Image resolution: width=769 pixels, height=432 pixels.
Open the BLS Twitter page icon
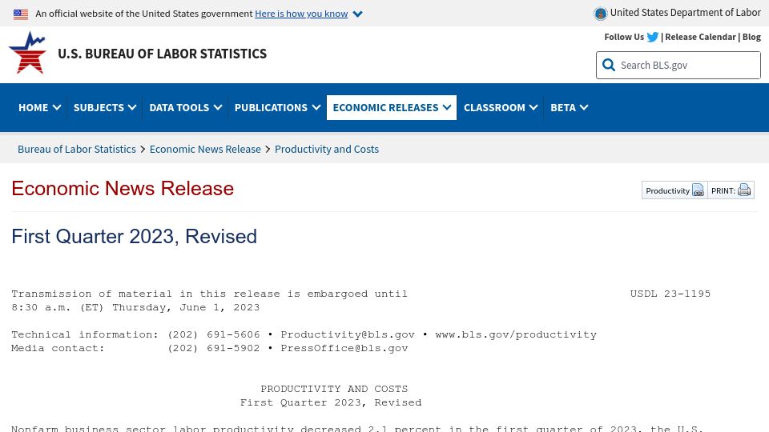coord(652,38)
